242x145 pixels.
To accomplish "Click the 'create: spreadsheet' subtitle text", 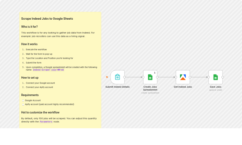I will click(150, 93).
